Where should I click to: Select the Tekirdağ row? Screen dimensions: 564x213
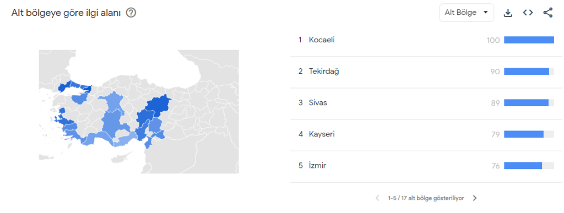tap(426, 72)
